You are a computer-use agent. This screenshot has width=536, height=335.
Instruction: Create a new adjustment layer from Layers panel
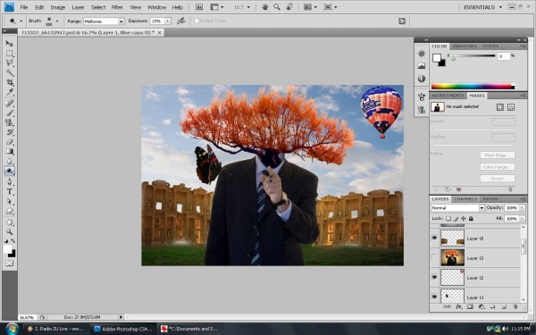pos(482,307)
